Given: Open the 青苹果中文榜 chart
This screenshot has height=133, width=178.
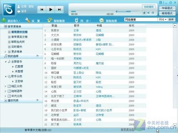Looking at the screenshot, I should [x=20, y=32].
